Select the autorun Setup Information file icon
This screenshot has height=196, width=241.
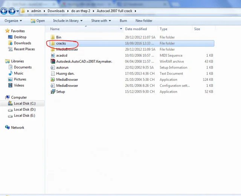click(53, 67)
